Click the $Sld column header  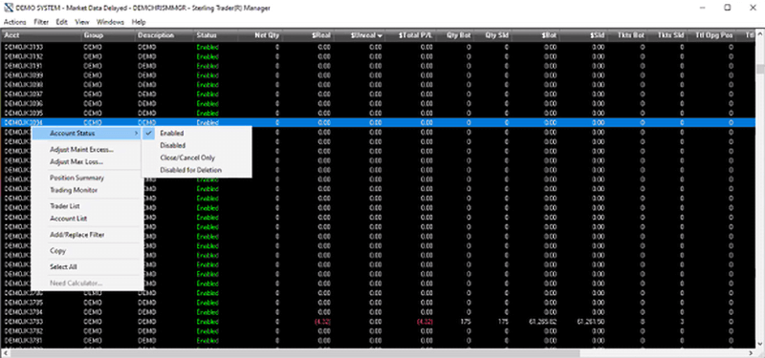(584, 35)
